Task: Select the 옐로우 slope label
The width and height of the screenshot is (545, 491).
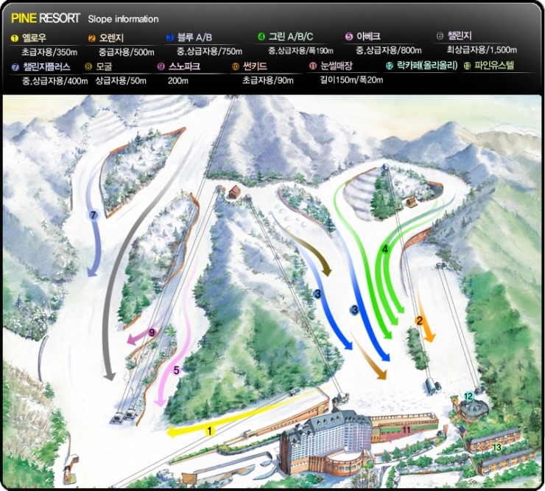Action: [34, 38]
